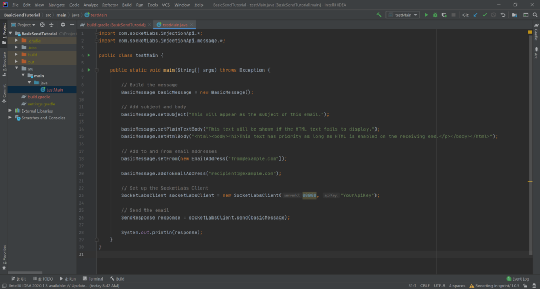The width and height of the screenshot is (540, 289).
Task: Collapse the main folder
Action: pos(23,76)
